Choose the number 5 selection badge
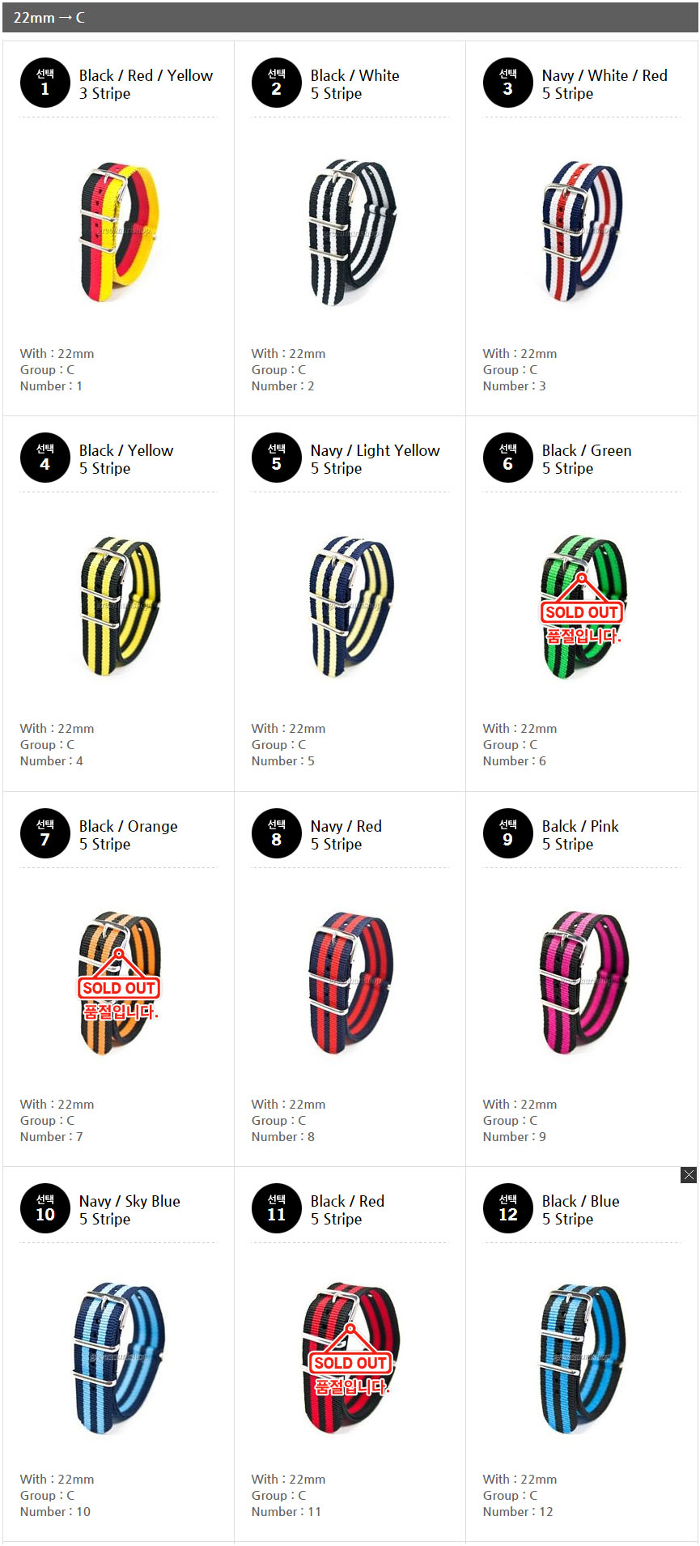Viewport: 700px width, 1546px height. (x=277, y=458)
